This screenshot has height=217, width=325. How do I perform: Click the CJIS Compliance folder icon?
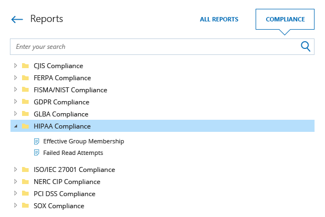coord(25,66)
